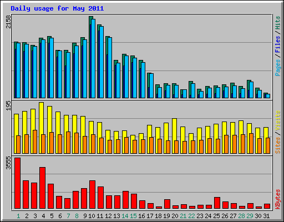Click the 3555 KBytes axis value
The image size is (284, 222).
click(x=8, y=163)
